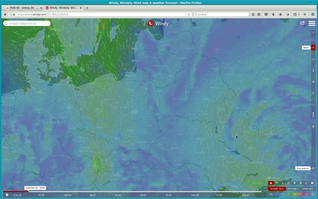
Task: Select the Wiatr wind layer icon
Action: pyautogui.click(x=313, y=47)
